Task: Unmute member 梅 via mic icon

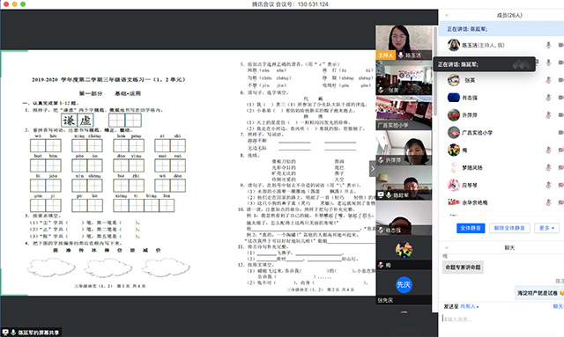Action: pos(548,150)
